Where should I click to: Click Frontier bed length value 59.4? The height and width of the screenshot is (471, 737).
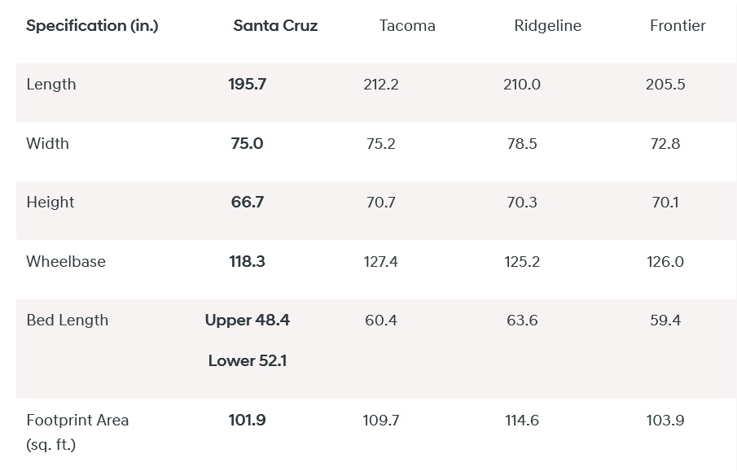click(x=665, y=321)
